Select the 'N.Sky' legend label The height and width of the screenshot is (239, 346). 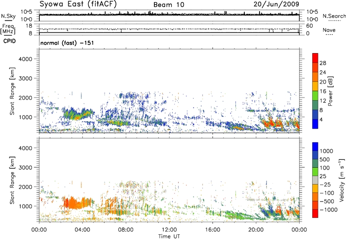(x=8, y=16)
